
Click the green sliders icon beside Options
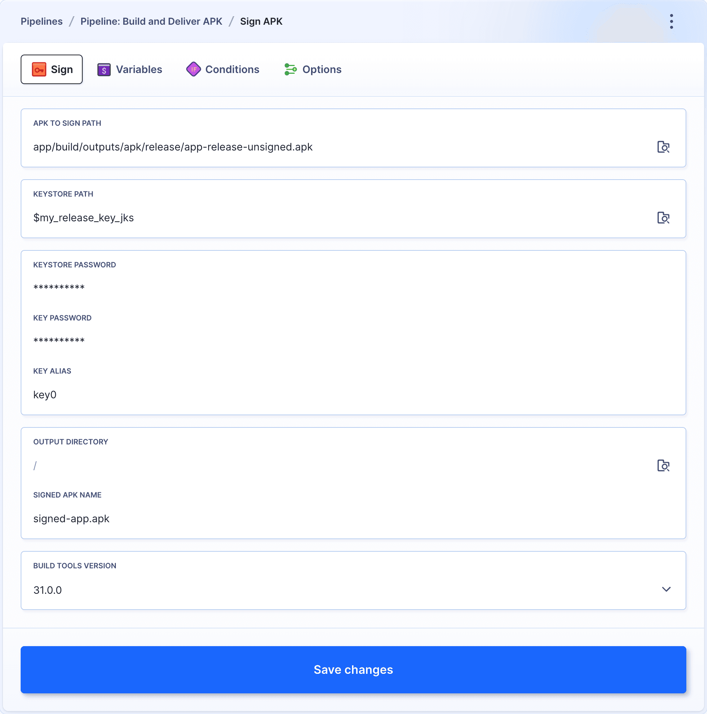[290, 69]
